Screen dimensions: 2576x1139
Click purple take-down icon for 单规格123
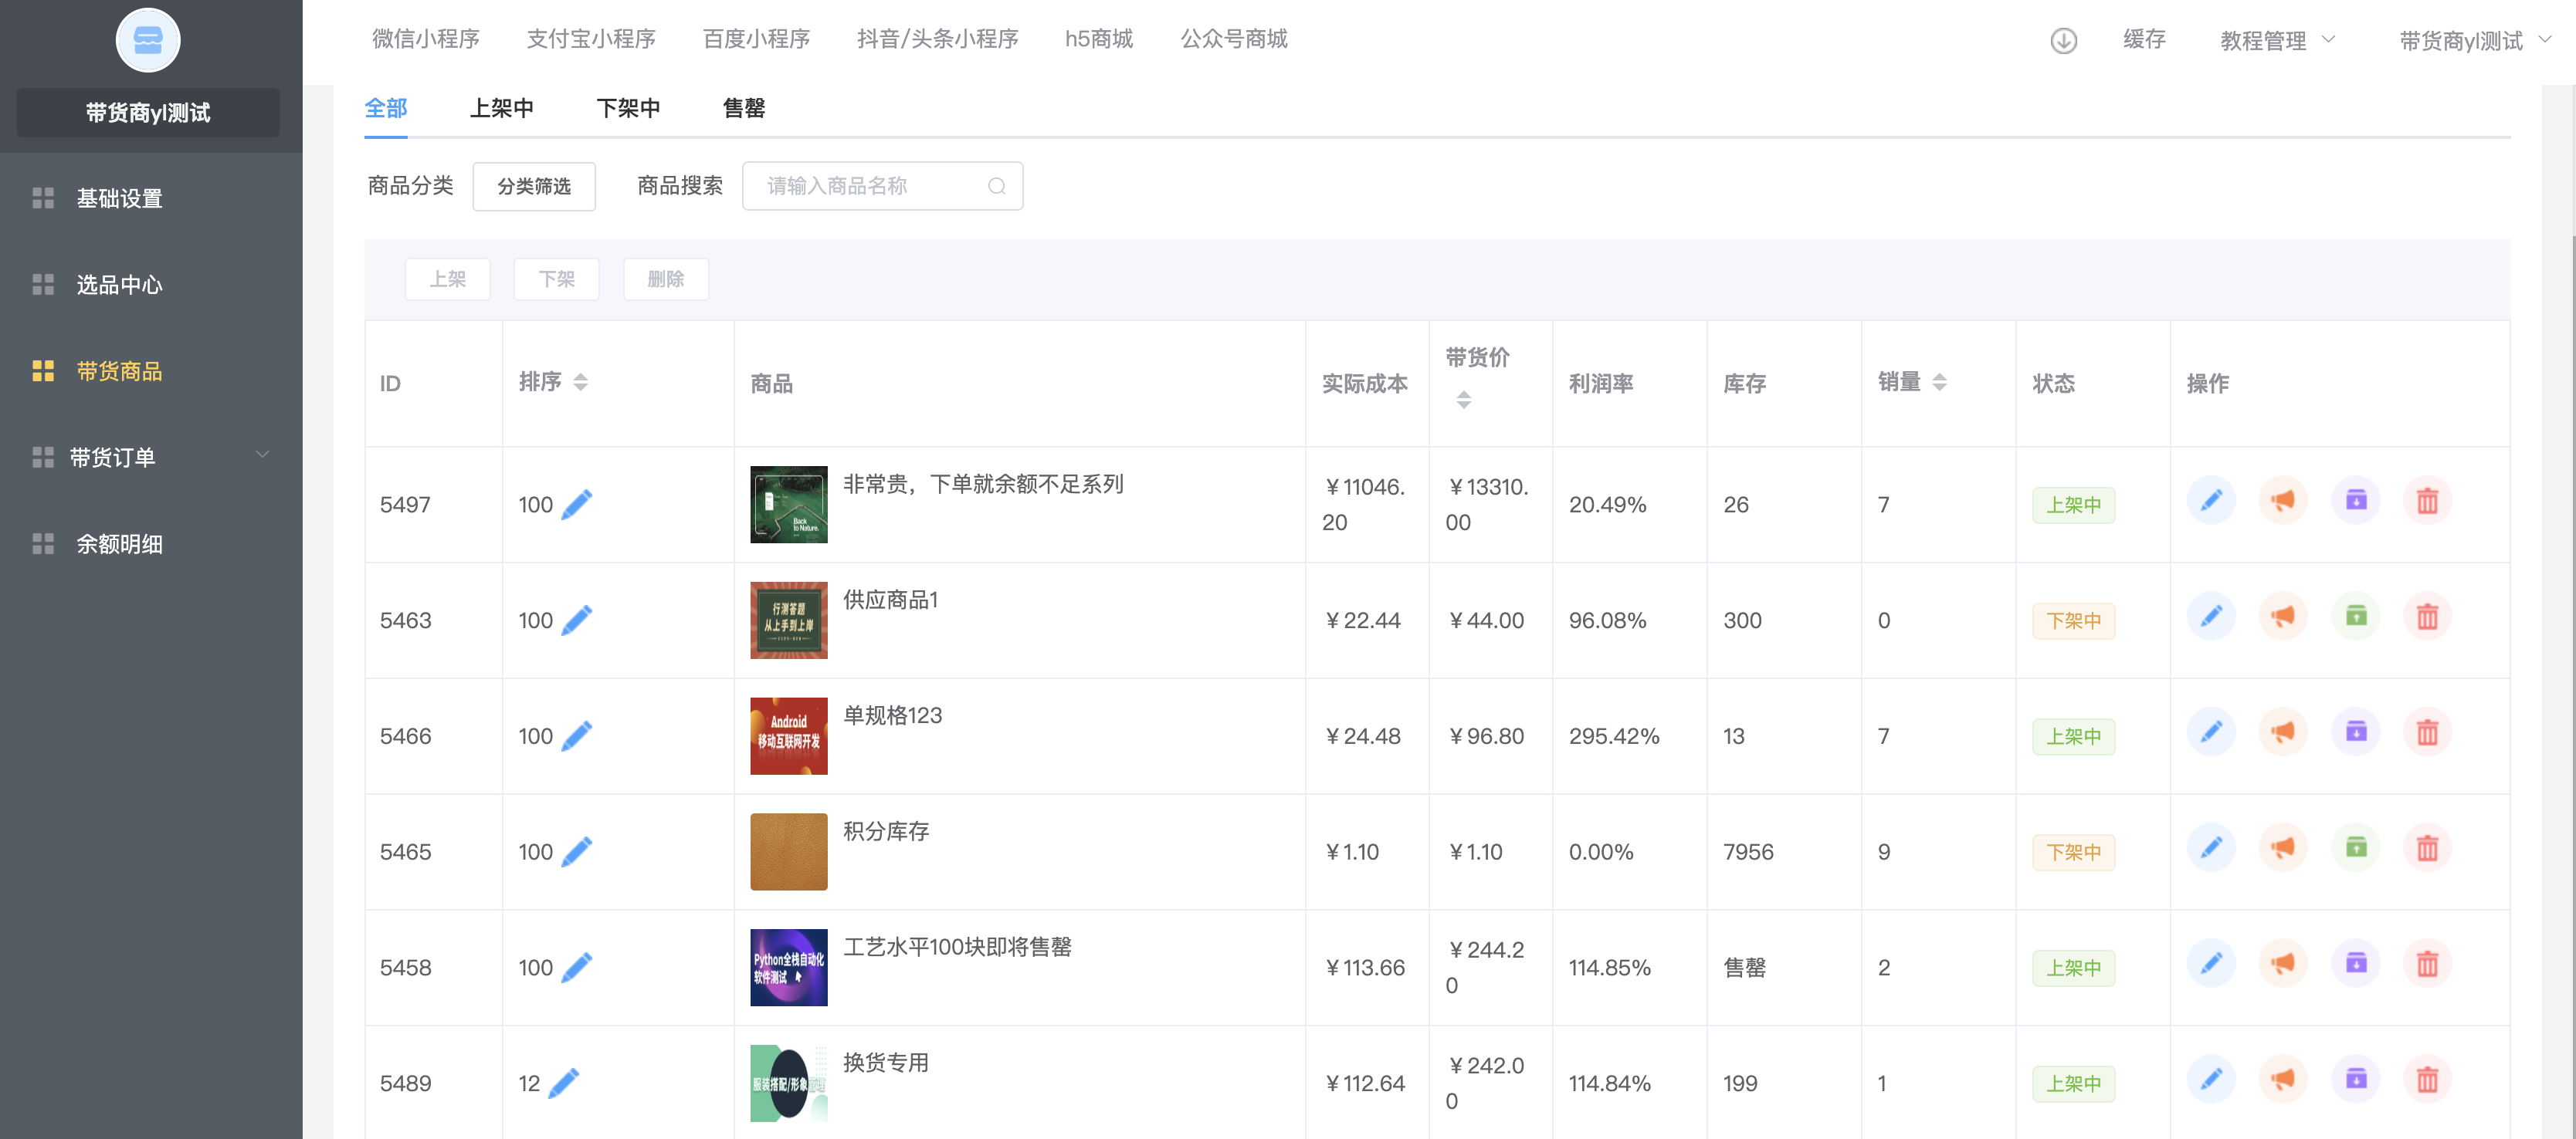[2355, 732]
